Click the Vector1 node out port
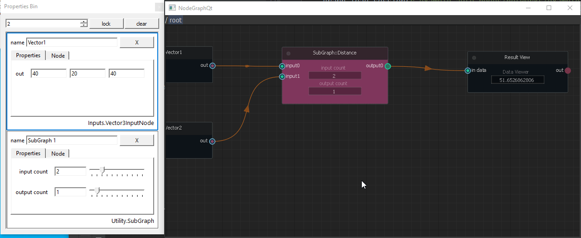Screen dimensions: 581x238 (x=212, y=65)
